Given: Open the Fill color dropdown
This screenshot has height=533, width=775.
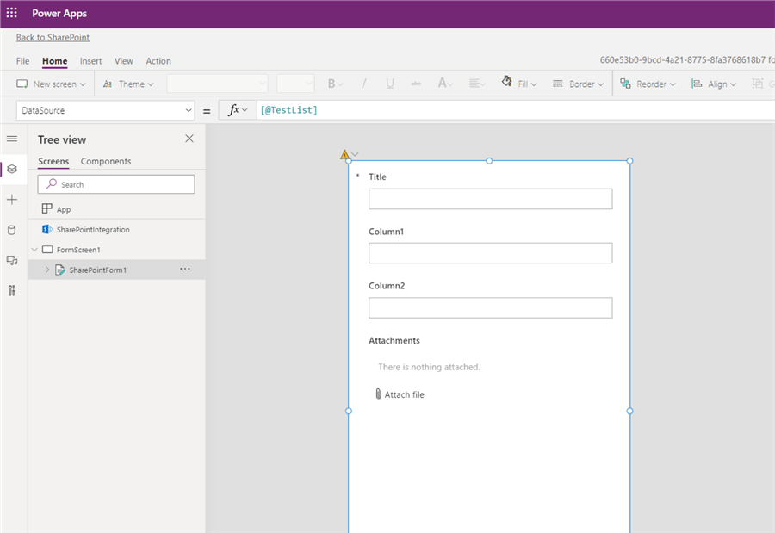Looking at the screenshot, I should 519,83.
